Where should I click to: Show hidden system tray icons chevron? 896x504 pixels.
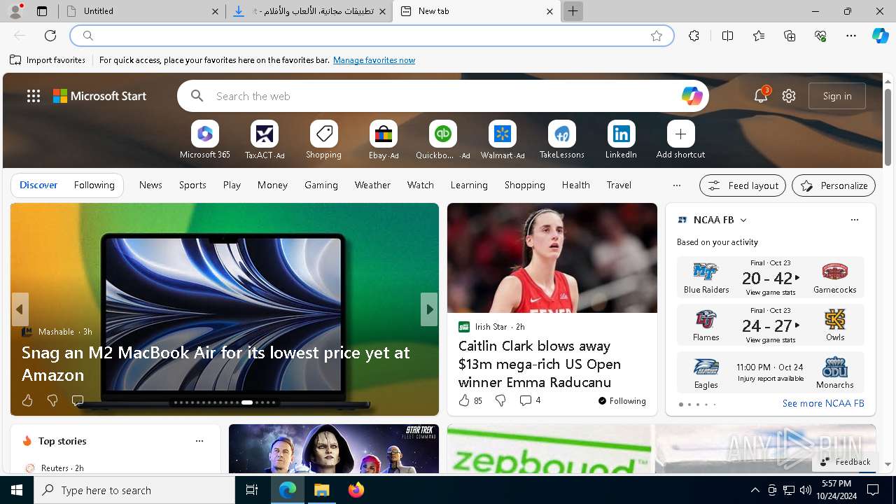(x=755, y=490)
